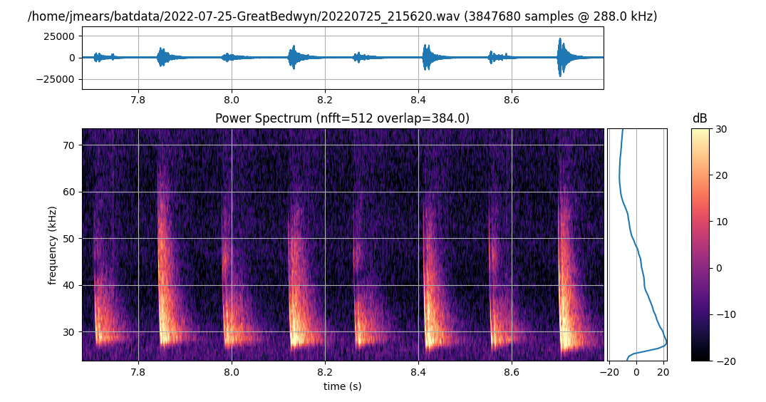Click the 8.6 tick label under the waveform plot
This screenshot has width=766, height=402.
point(511,100)
